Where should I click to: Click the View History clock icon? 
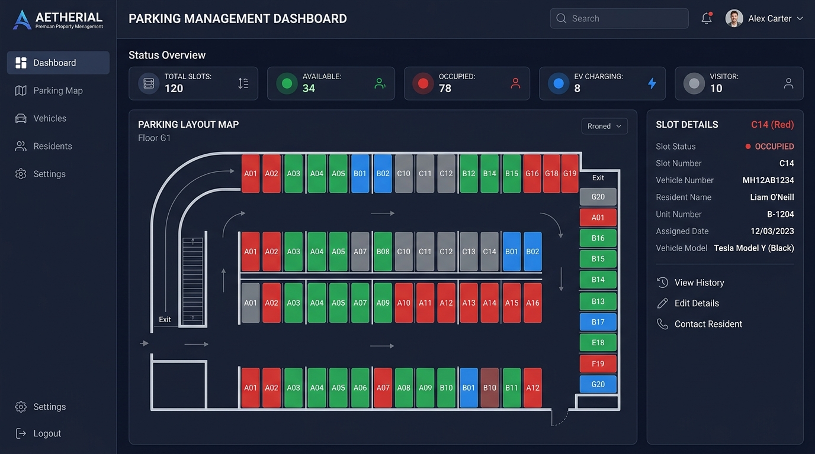coord(663,283)
